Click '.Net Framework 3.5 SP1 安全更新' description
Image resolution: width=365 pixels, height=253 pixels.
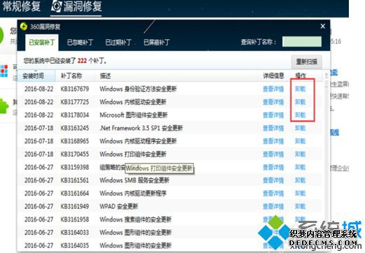(x=141, y=128)
